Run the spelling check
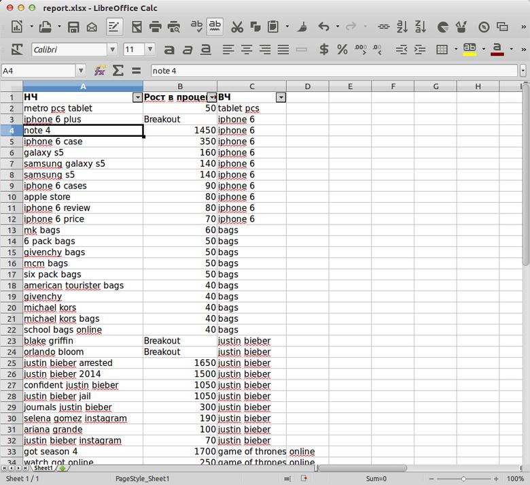530x485 pixels. 196,26
